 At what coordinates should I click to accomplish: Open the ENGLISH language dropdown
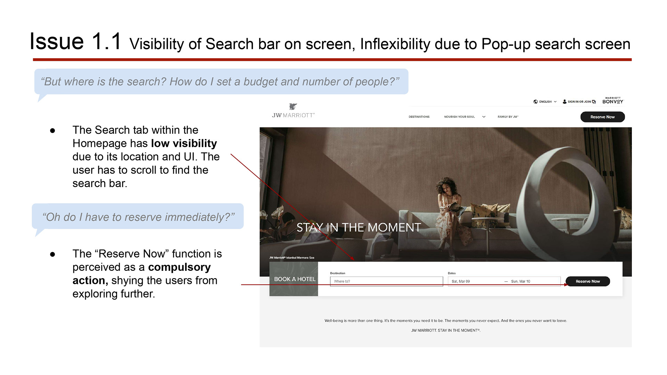(547, 102)
